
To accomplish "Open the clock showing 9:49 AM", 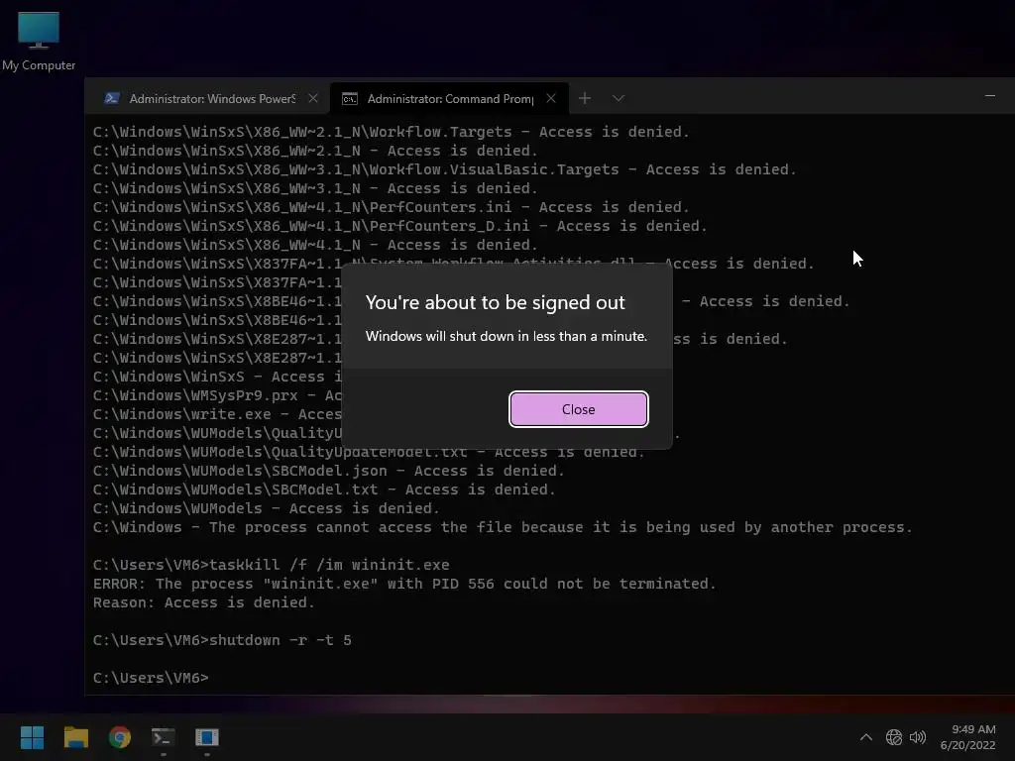I will 967,737.
